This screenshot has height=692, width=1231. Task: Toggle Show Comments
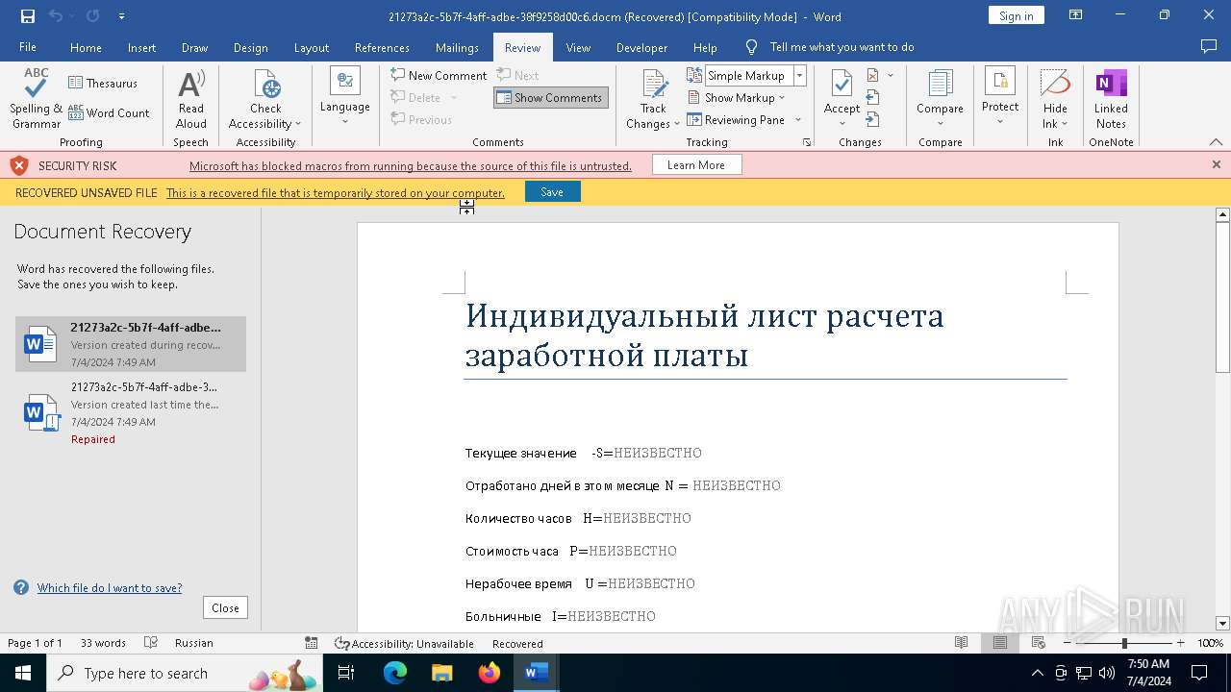(550, 97)
